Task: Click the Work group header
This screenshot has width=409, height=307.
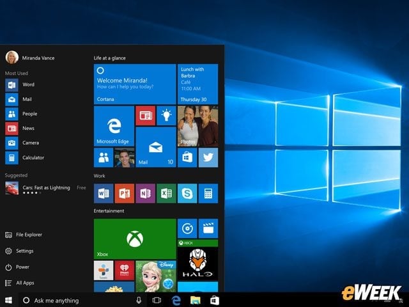Action: pyautogui.click(x=100, y=176)
